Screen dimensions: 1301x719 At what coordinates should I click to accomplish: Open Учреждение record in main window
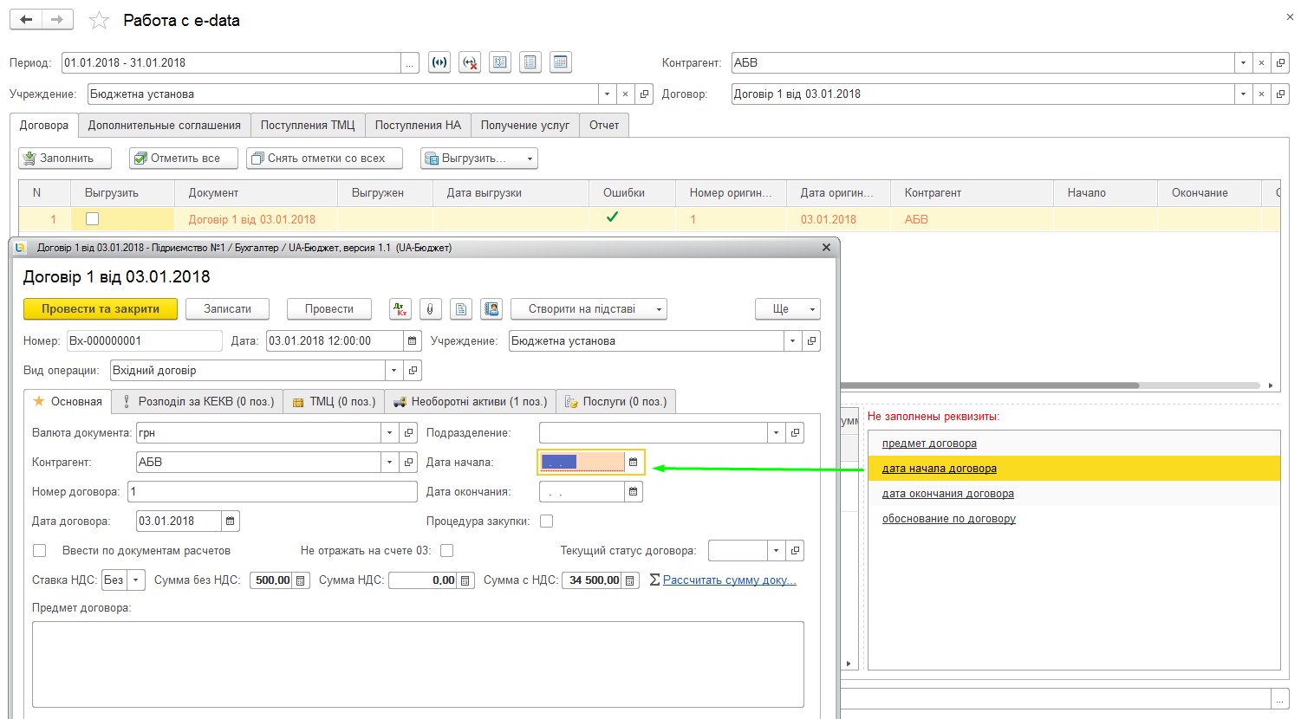click(644, 94)
